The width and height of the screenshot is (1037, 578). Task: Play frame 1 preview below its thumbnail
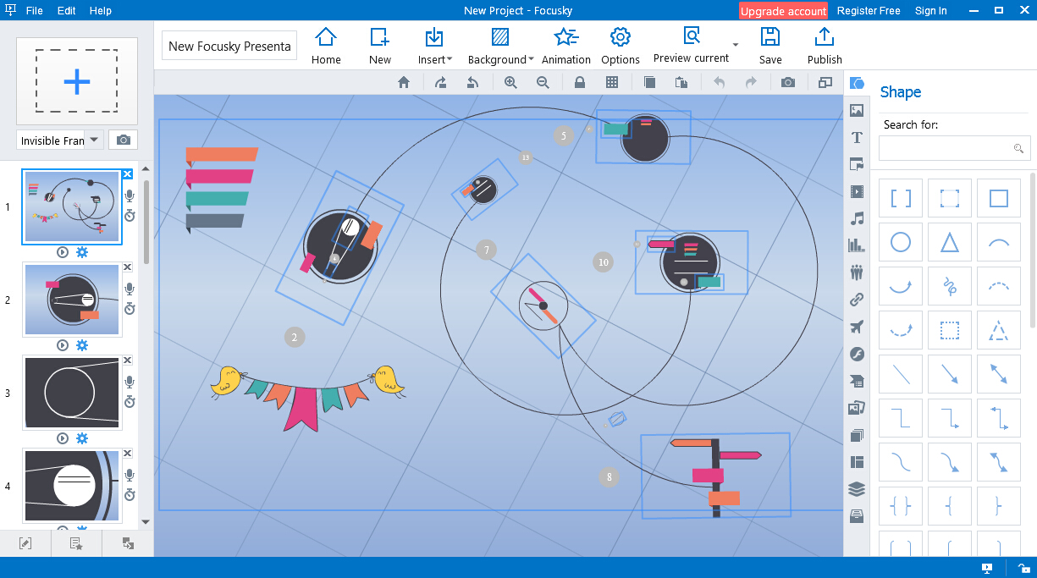(x=62, y=252)
